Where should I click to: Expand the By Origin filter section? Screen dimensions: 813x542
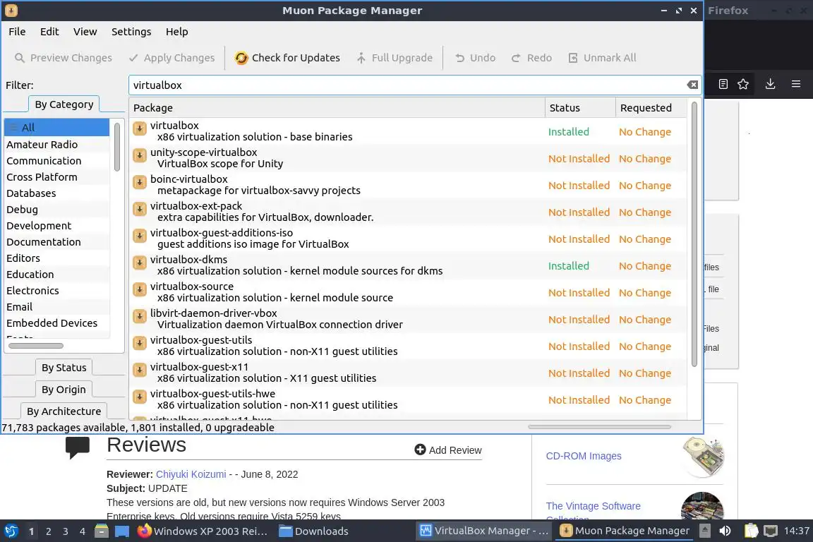click(x=64, y=389)
